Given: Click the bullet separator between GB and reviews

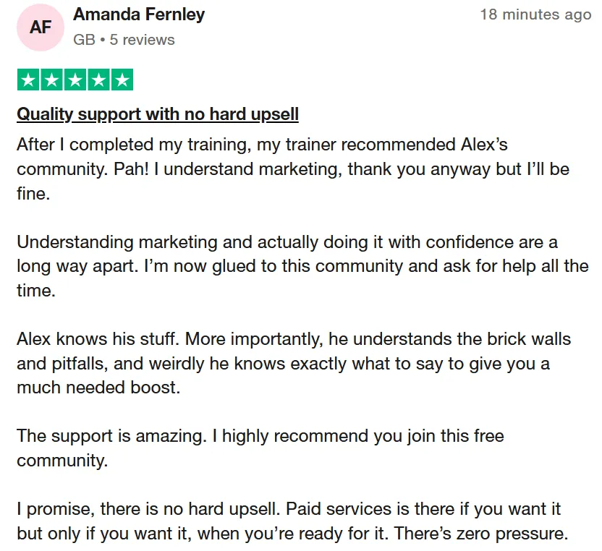Looking at the screenshot, I should (102, 40).
